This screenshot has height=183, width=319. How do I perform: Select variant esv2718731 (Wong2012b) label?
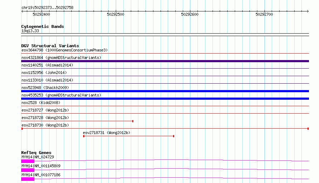pos(106,133)
